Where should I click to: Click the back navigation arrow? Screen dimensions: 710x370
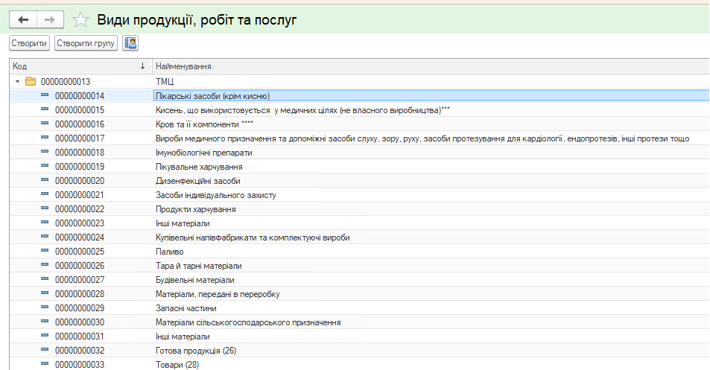coord(23,20)
